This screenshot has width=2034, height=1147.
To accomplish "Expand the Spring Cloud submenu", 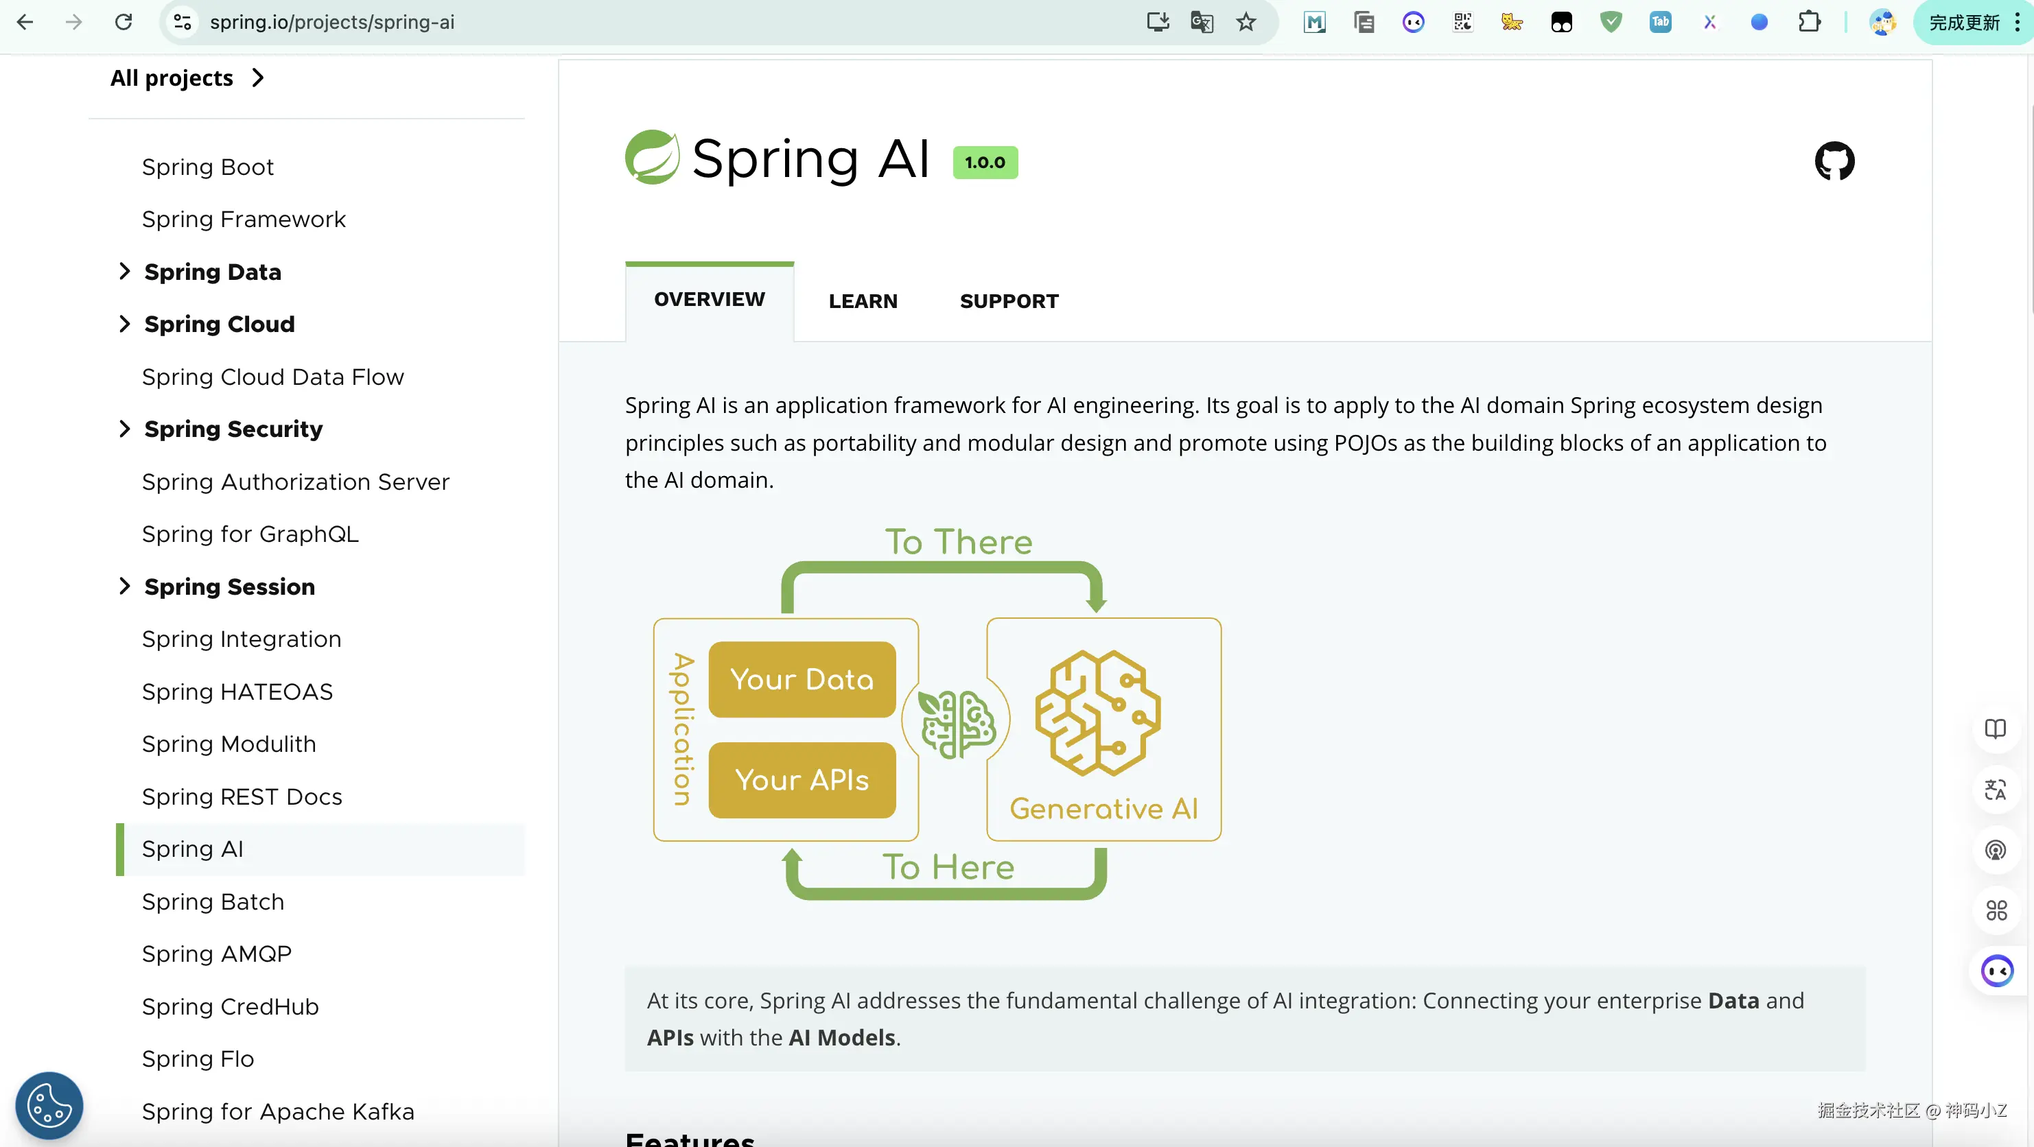I will 124,324.
